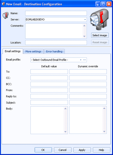Click the BCC dynamic override field

[x=88, y=84]
